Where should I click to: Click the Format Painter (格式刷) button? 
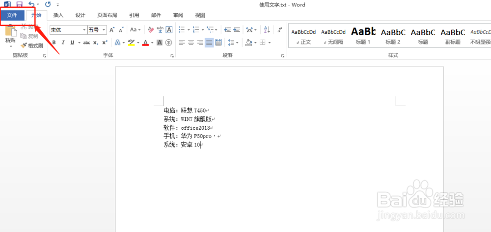31,46
